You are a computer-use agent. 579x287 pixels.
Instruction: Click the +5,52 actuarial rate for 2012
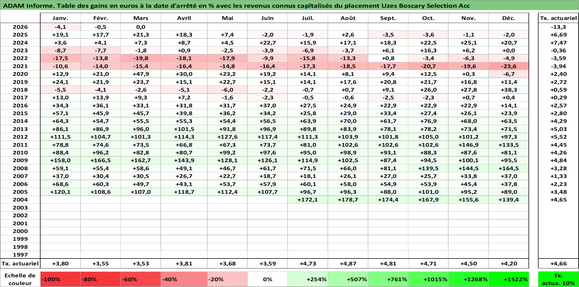click(558, 137)
